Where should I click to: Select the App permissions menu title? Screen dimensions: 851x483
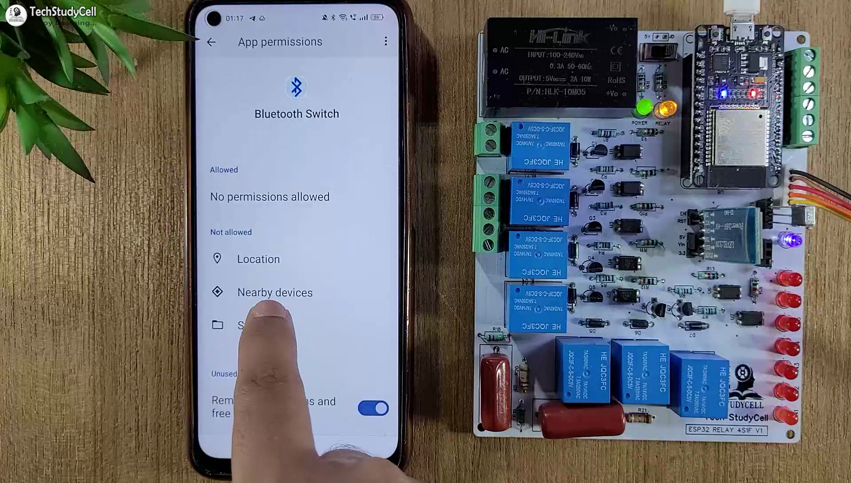point(279,42)
